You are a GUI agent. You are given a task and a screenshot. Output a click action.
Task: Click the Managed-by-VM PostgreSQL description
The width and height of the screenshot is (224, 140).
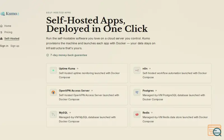click(x=174, y=97)
